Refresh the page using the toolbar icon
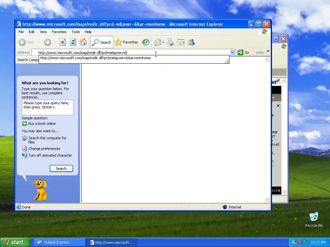 (73, 42)
